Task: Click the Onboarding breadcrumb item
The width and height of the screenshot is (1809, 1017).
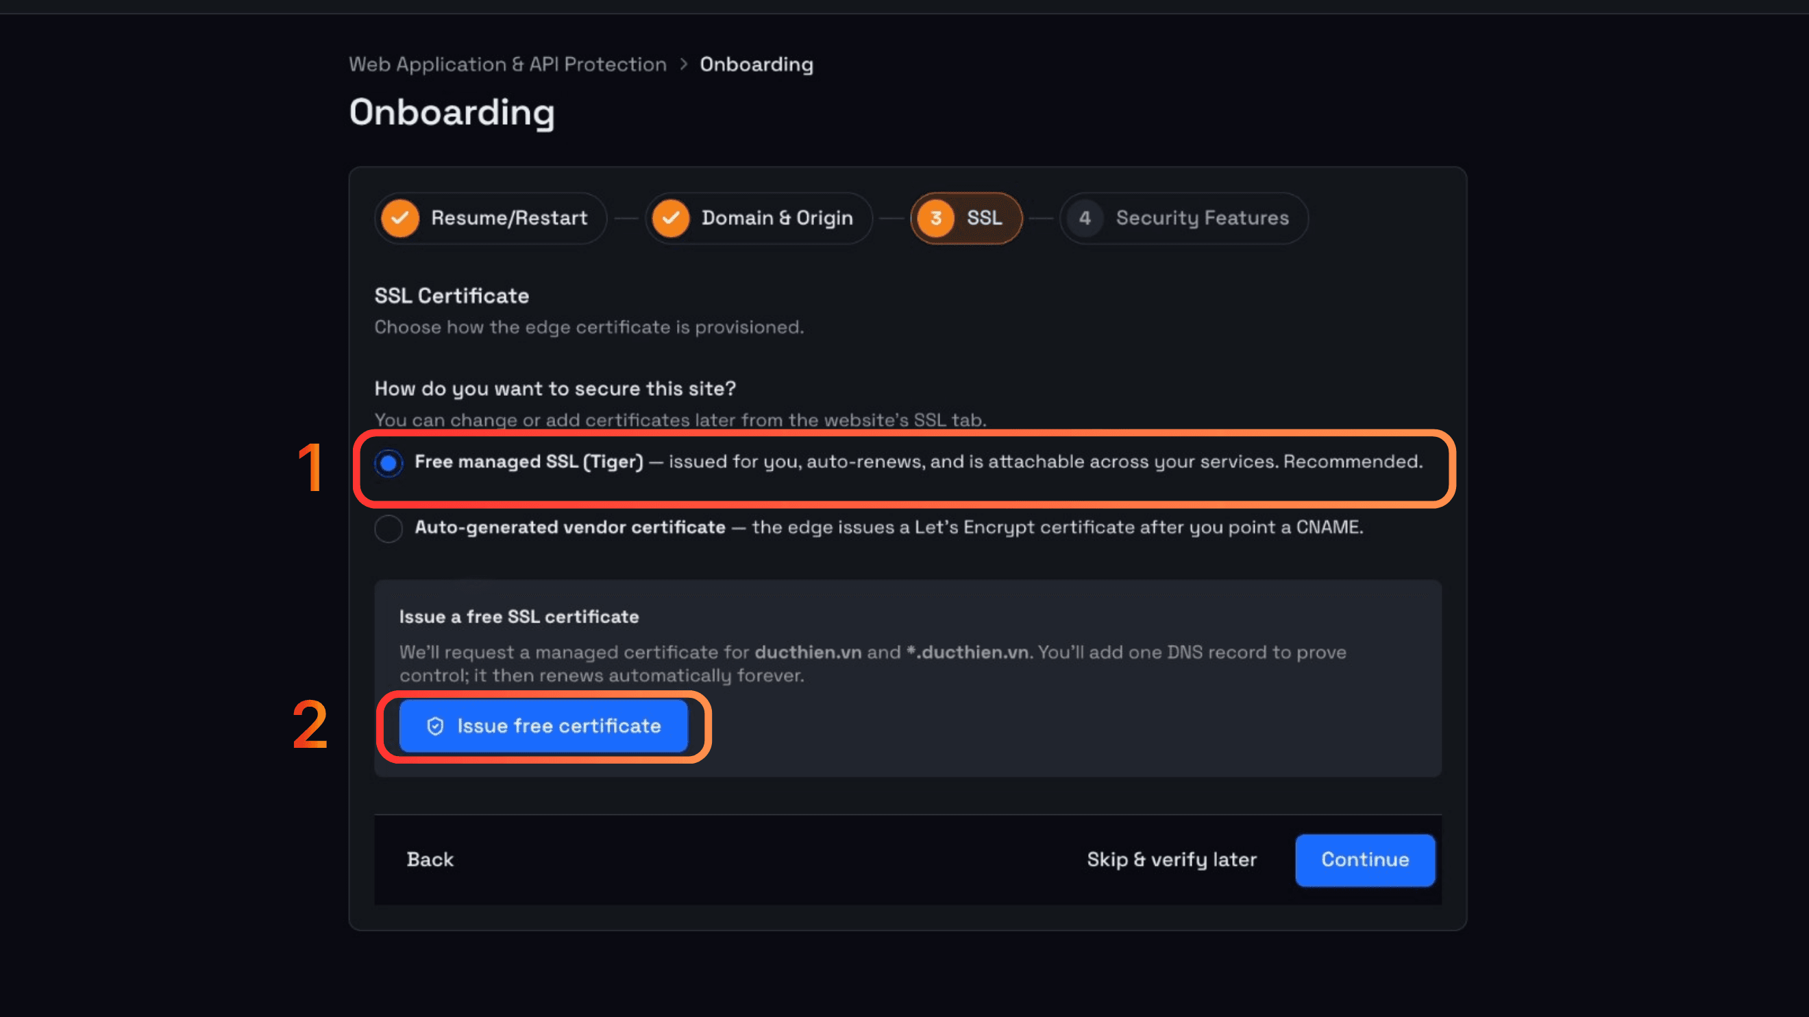Action: [x=756, y=64]
